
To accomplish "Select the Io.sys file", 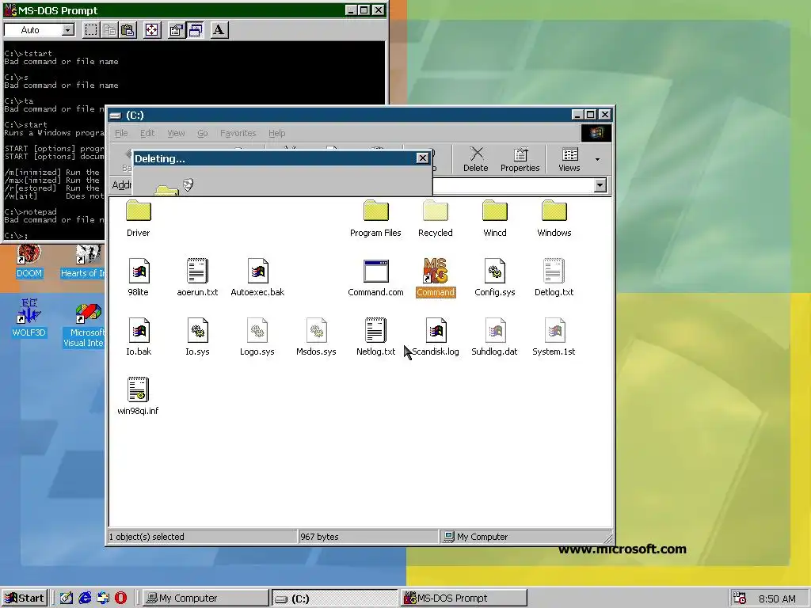I will point(197,337).
